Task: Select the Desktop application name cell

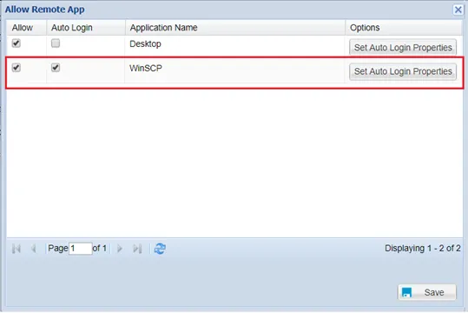Action: 235,45
